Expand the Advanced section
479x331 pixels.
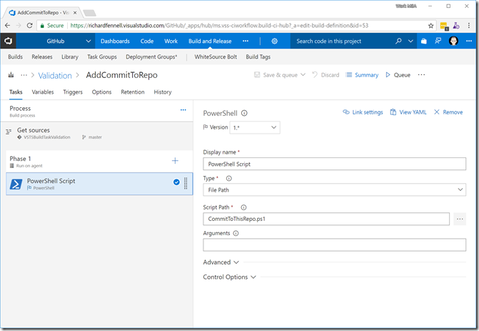tap(221, 262)
